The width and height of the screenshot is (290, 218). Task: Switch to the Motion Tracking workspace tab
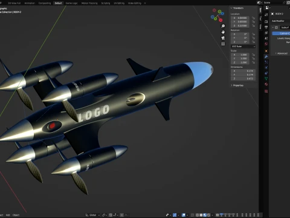89,3
